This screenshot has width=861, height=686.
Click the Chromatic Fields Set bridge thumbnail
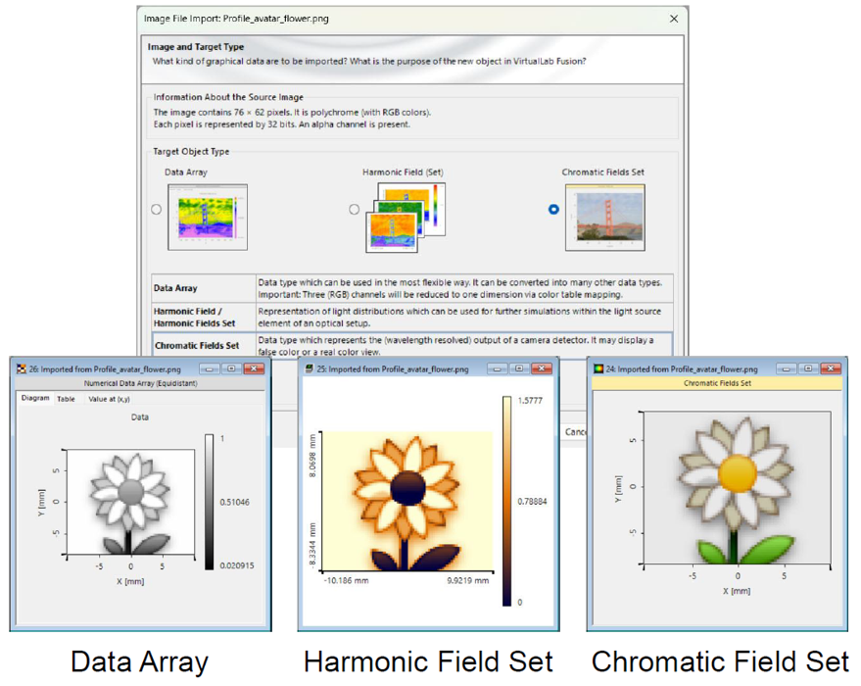(x=605, y=218)
